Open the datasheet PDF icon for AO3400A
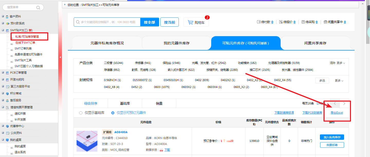Viewport: 370px width, 157px height. pos(162,150)
